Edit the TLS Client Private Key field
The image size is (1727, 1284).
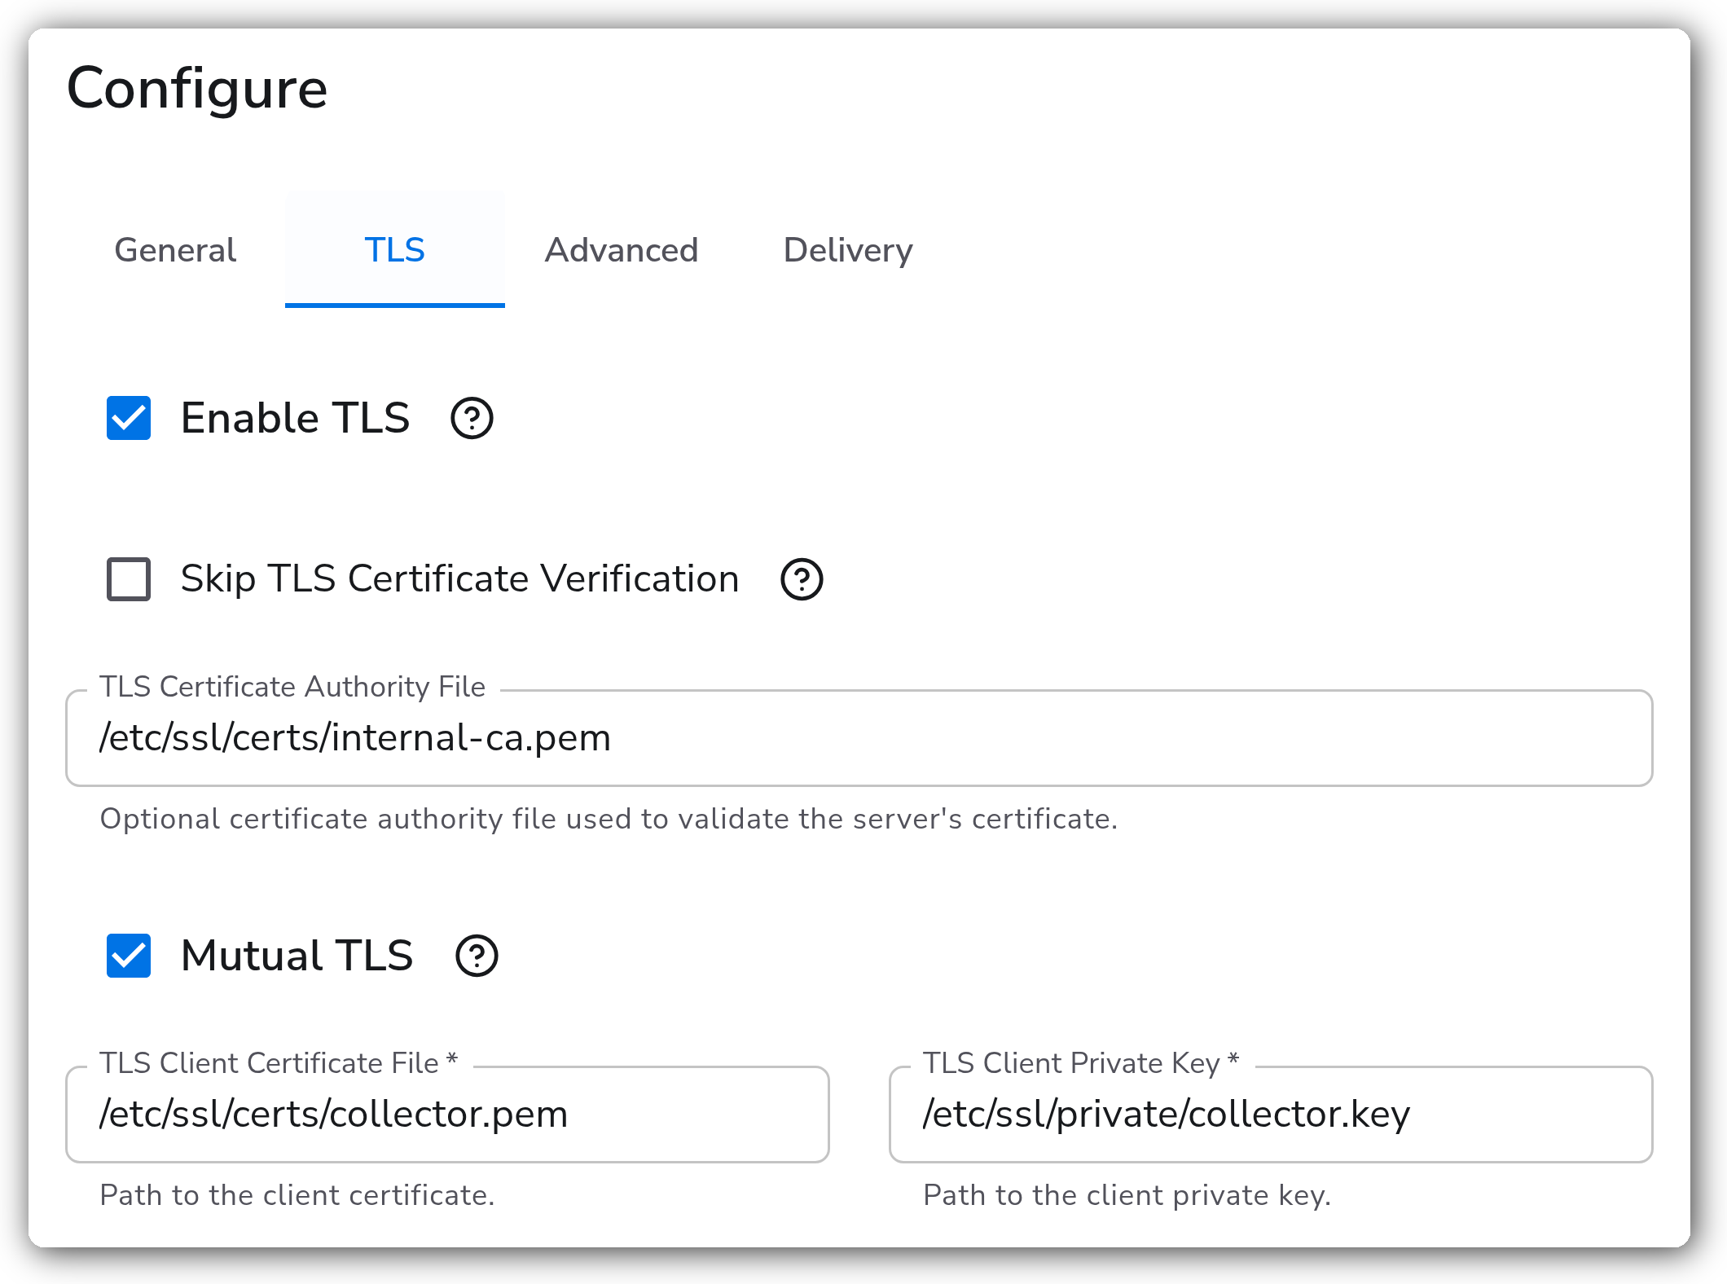(1271, 1115)
